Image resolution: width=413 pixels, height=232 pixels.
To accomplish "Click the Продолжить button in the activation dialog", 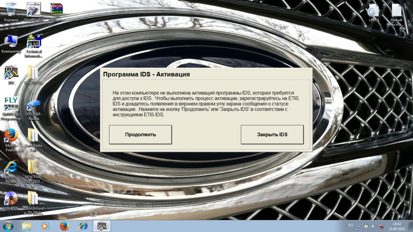I will pos(140,134).
